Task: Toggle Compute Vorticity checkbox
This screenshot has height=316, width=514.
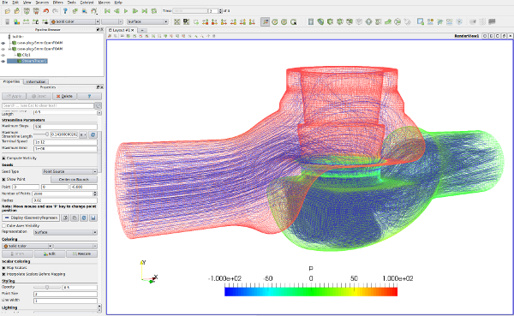Action: (x=4, y=158)
